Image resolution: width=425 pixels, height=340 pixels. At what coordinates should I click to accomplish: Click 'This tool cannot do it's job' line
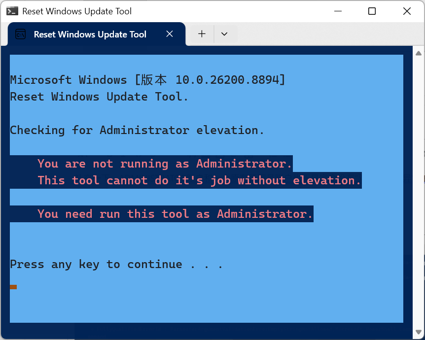coord(199,180)
